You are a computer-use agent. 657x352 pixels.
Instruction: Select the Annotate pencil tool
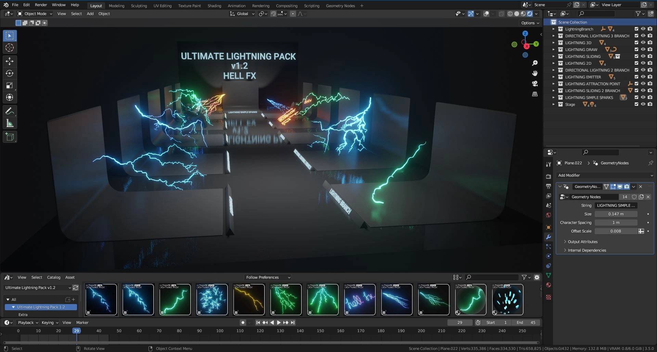pyautogui.click(x=10, y=111)
